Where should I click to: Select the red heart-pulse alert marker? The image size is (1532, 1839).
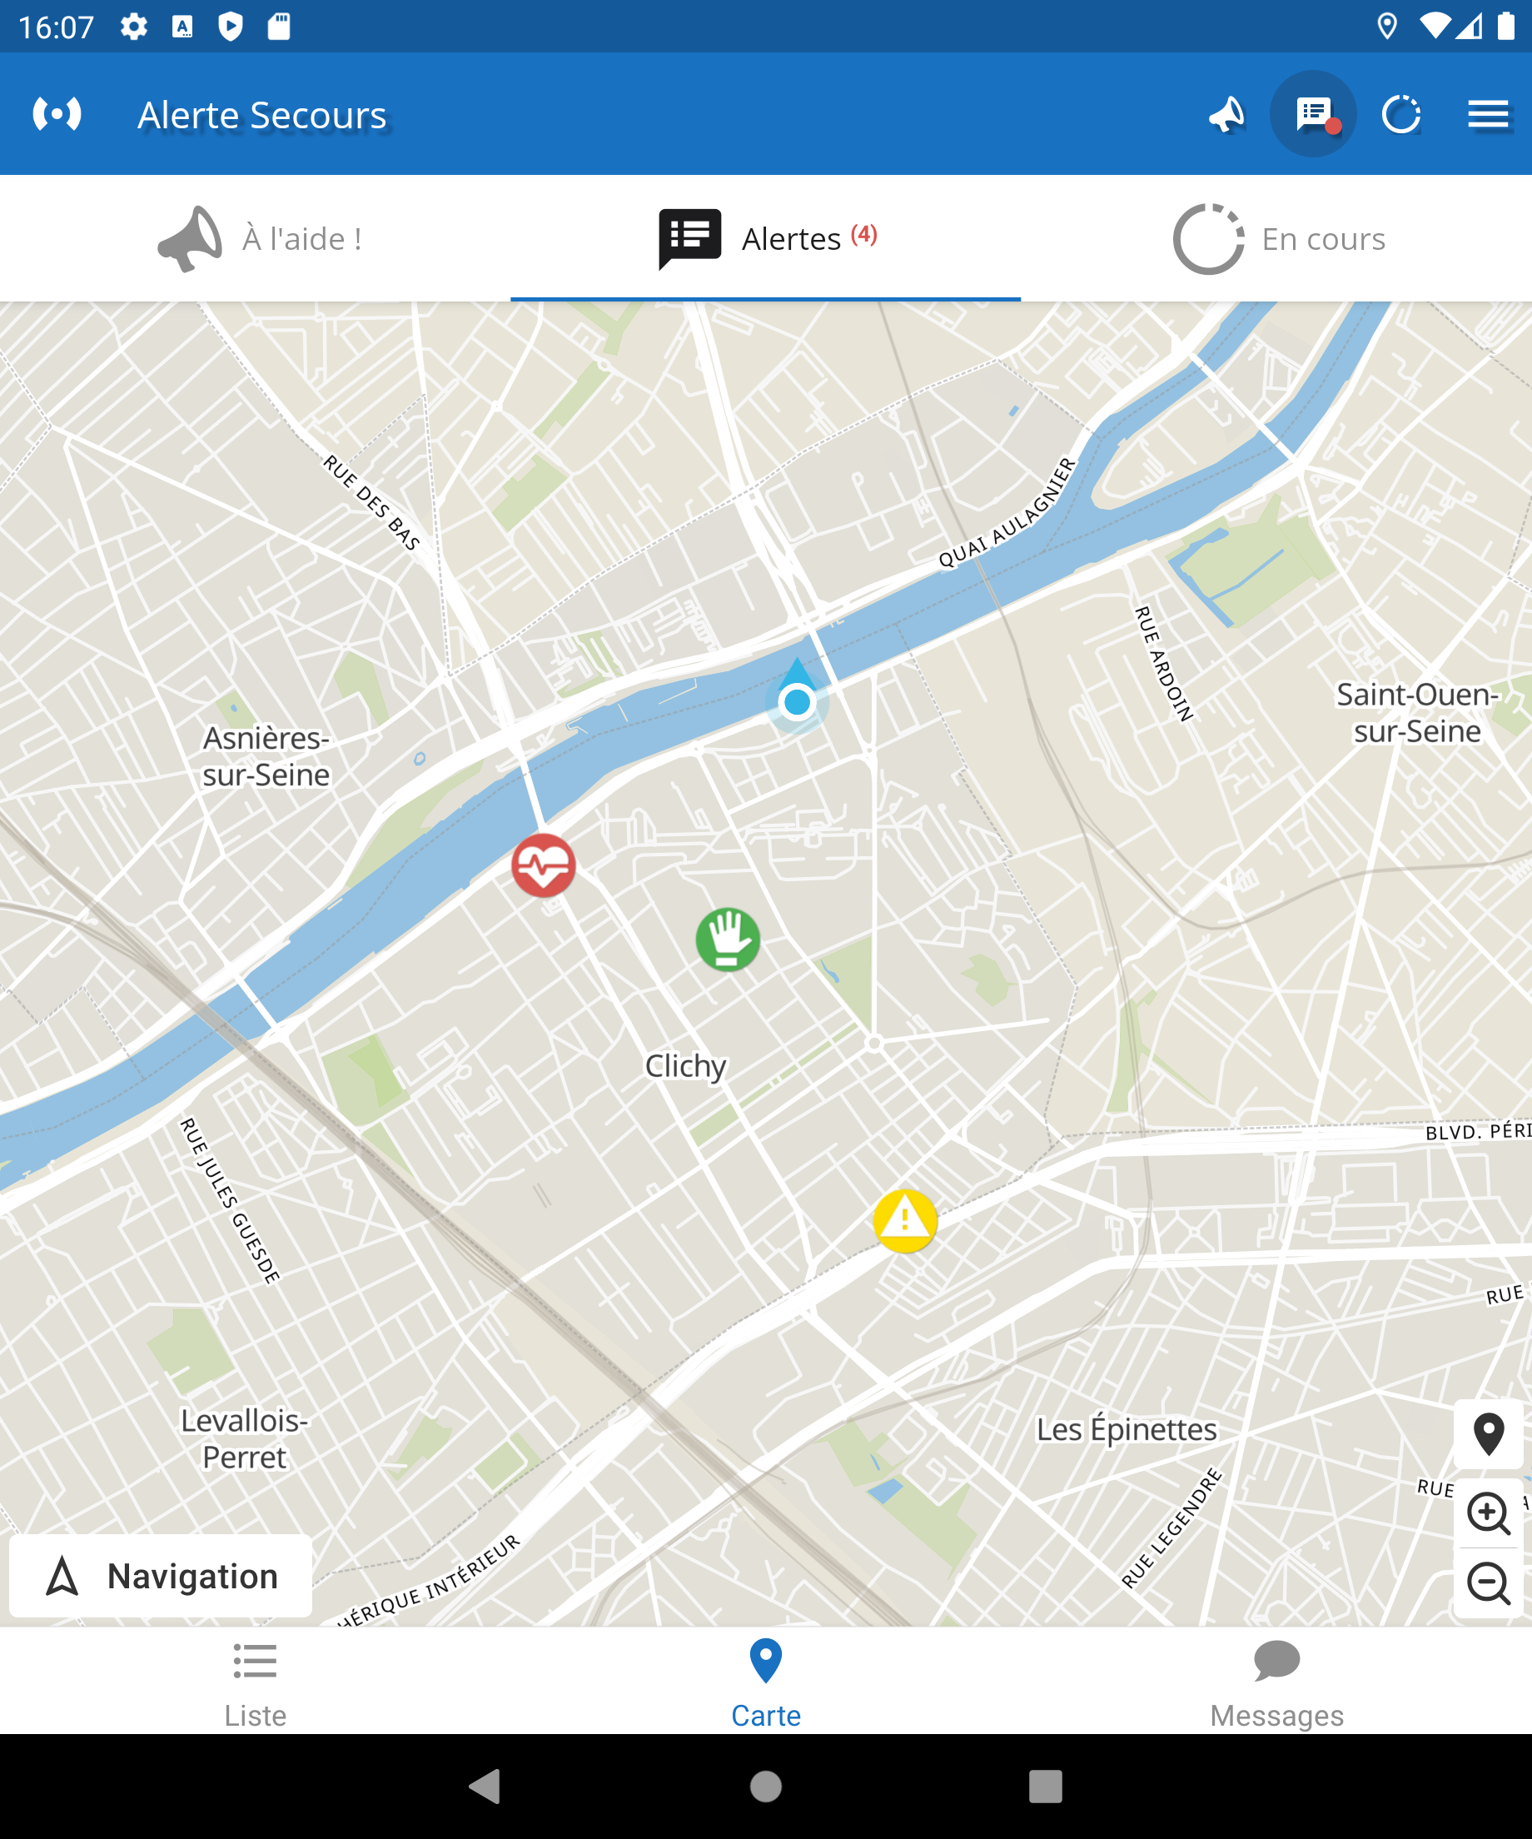(544, 865)
